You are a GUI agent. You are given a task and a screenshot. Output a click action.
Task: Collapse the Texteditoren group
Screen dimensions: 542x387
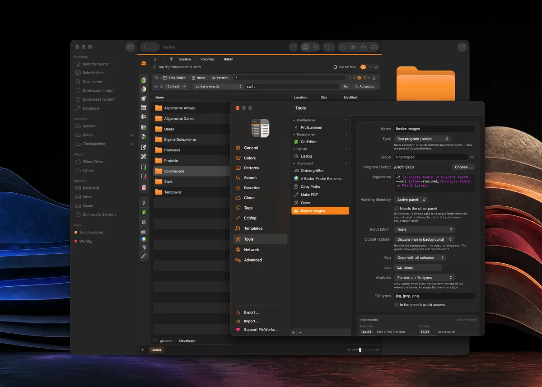click(x=294, y=135)
